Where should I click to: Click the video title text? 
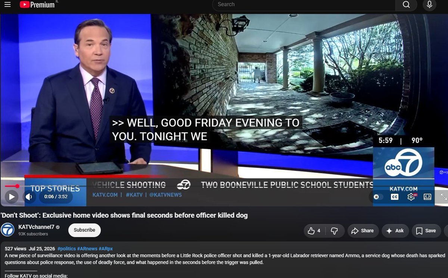tap(124, 215)
